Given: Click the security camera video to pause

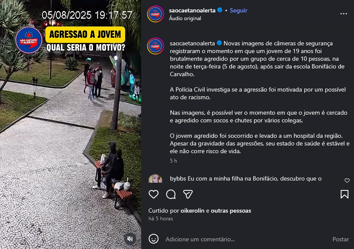Looking at the screenshot, I should coord(70,124).
